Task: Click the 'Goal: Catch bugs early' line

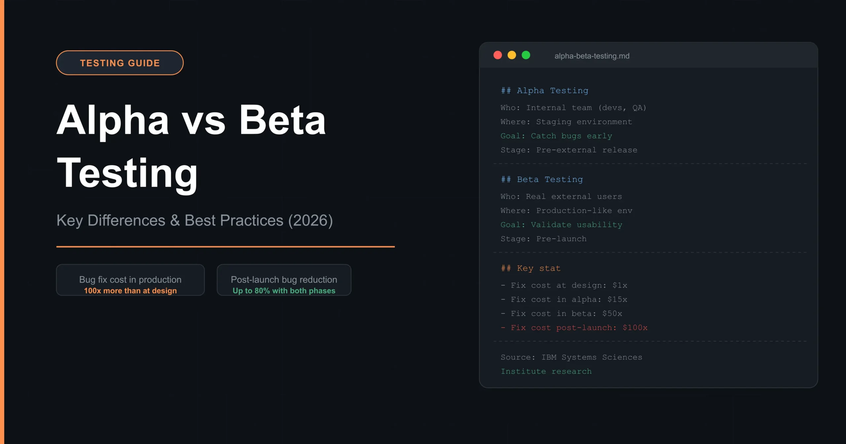Action: point(556,136)
